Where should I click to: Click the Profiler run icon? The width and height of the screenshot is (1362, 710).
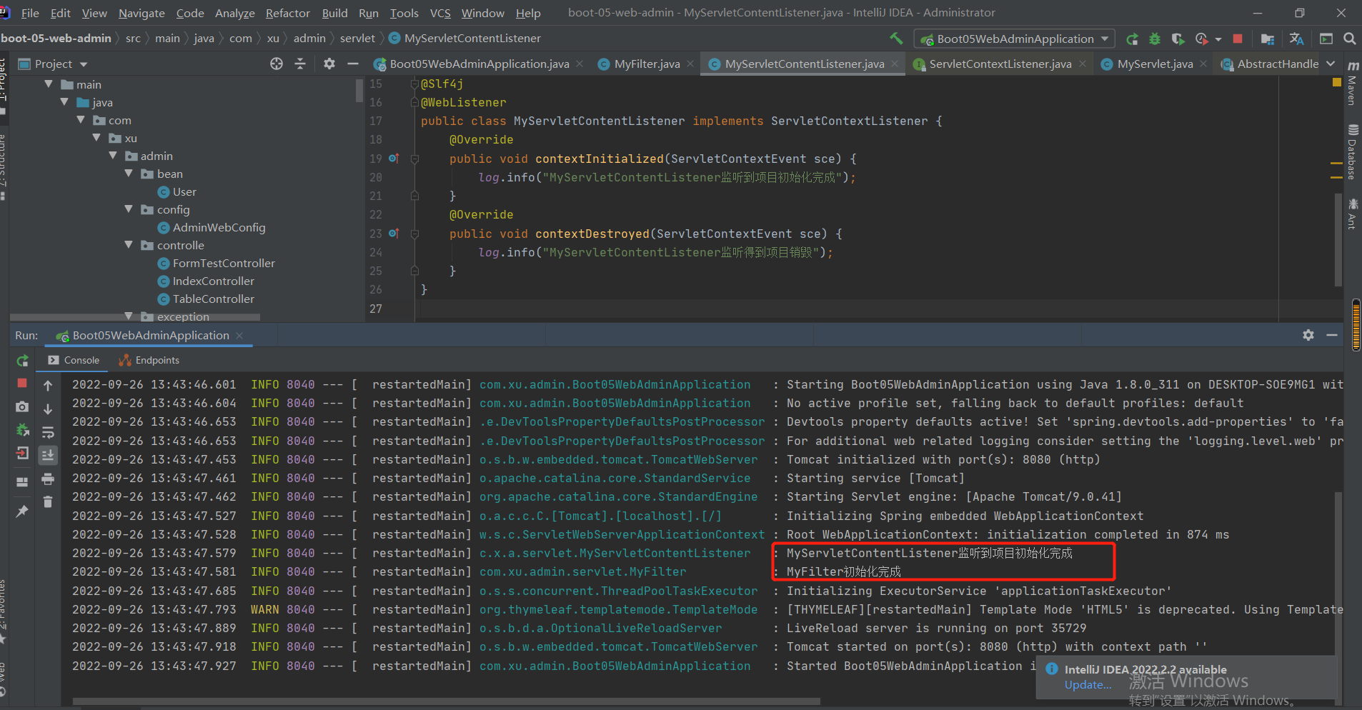(x=1201, y=39)
